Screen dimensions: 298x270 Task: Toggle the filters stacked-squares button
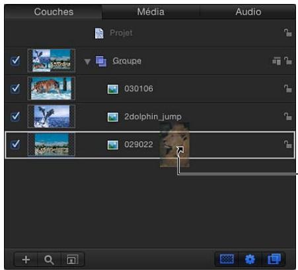274,259
